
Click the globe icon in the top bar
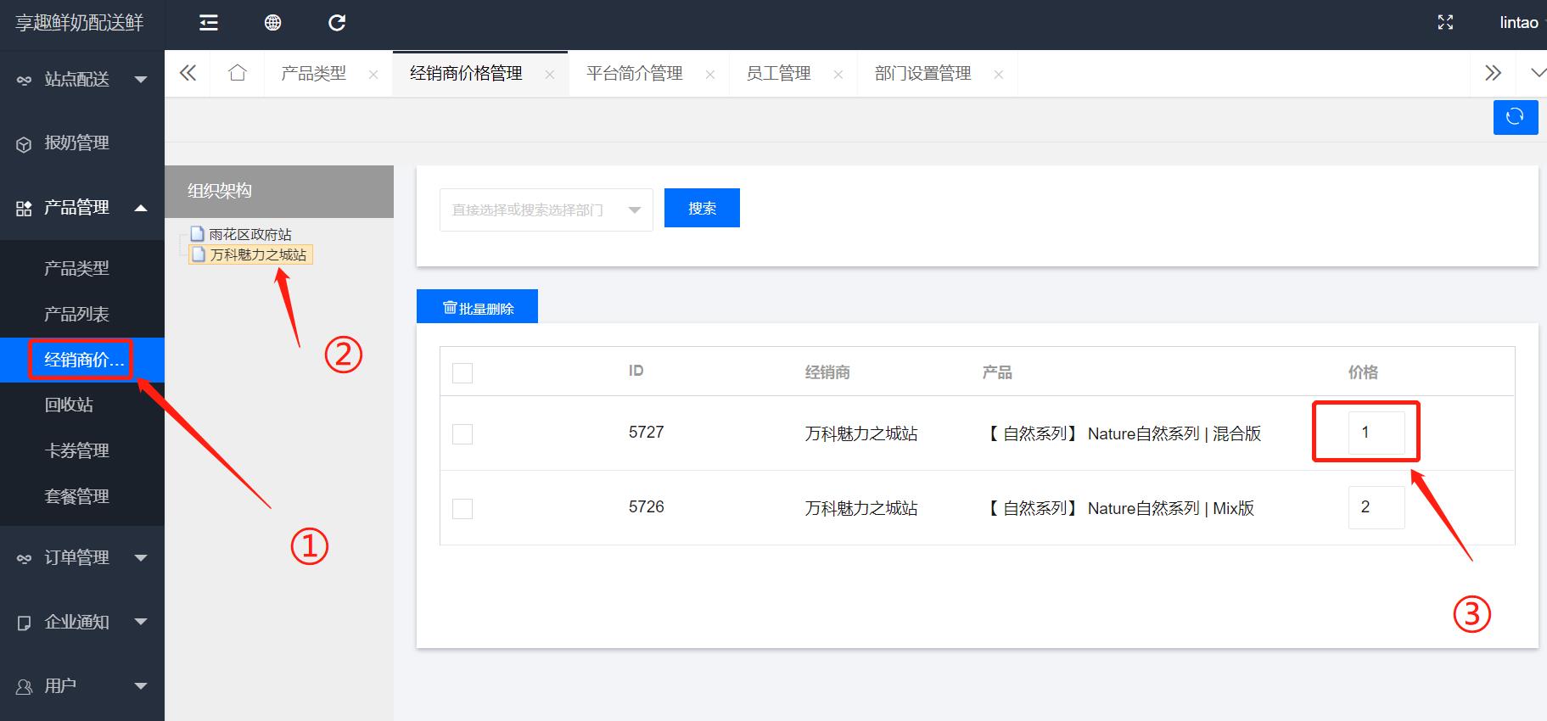[x=272, y=23]
